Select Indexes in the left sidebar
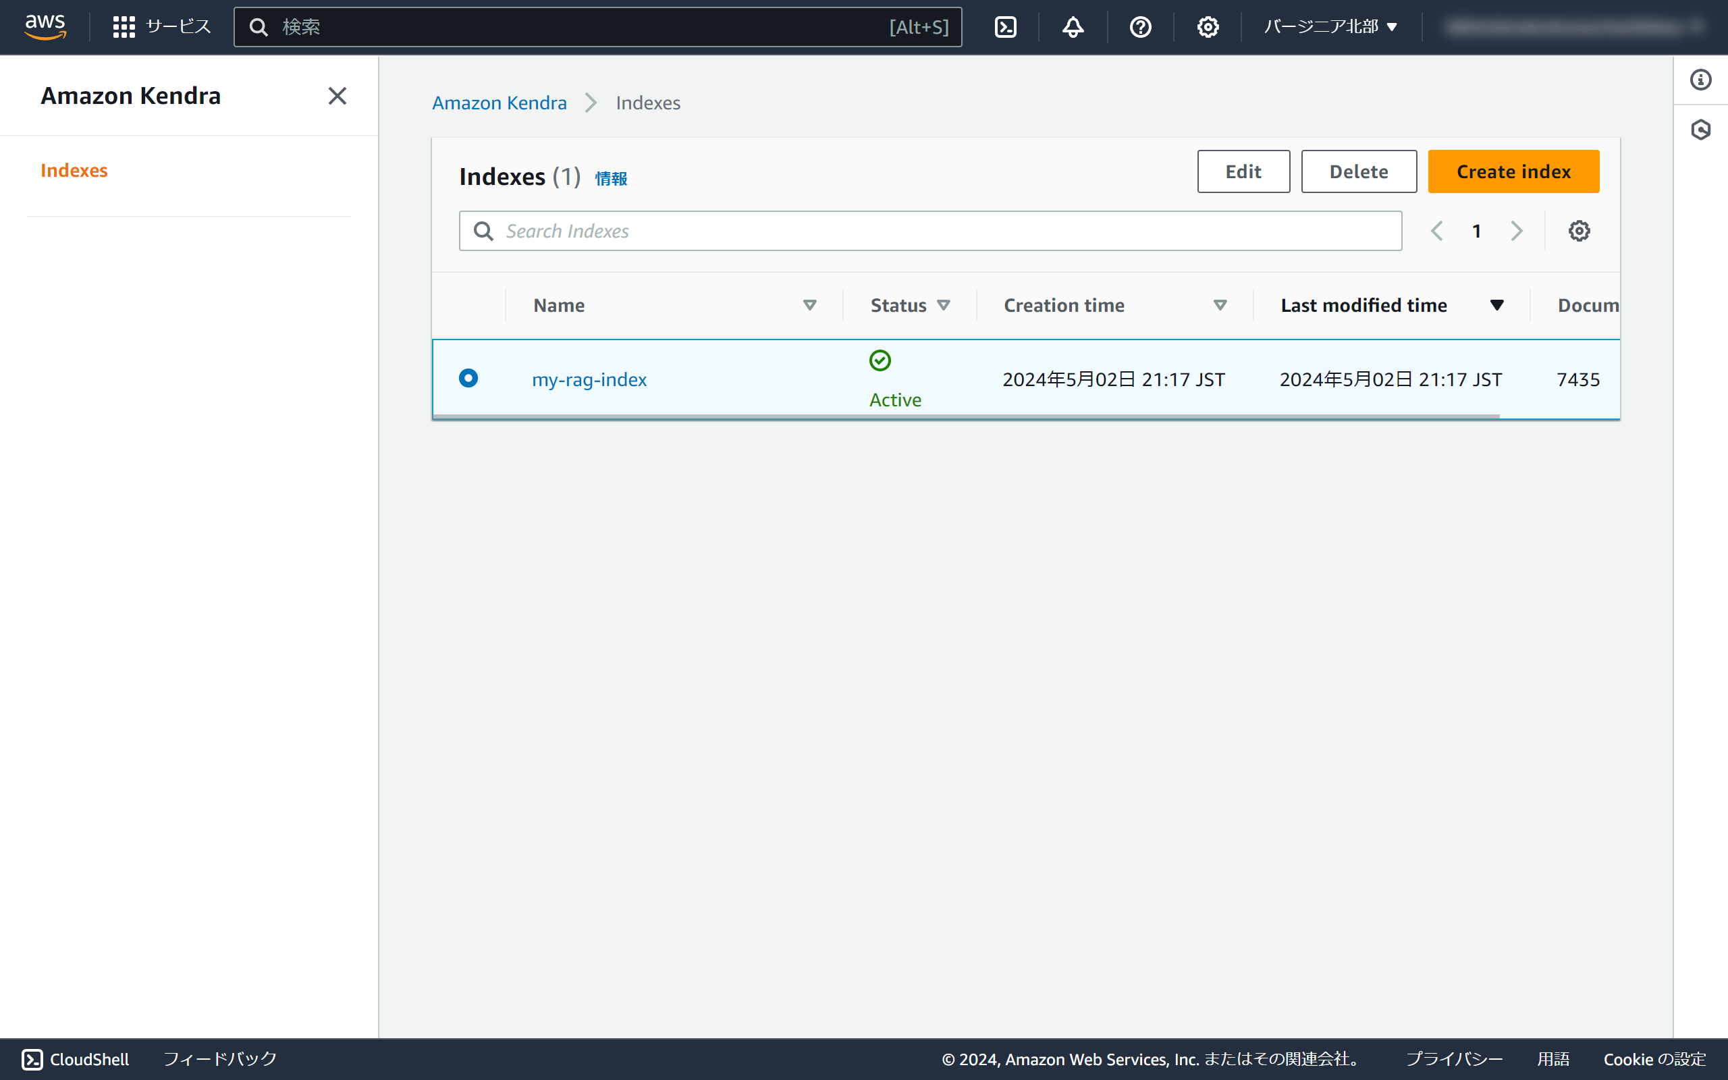The height and width of the screenshot is (1080, 1728). [x=74, y=170]
